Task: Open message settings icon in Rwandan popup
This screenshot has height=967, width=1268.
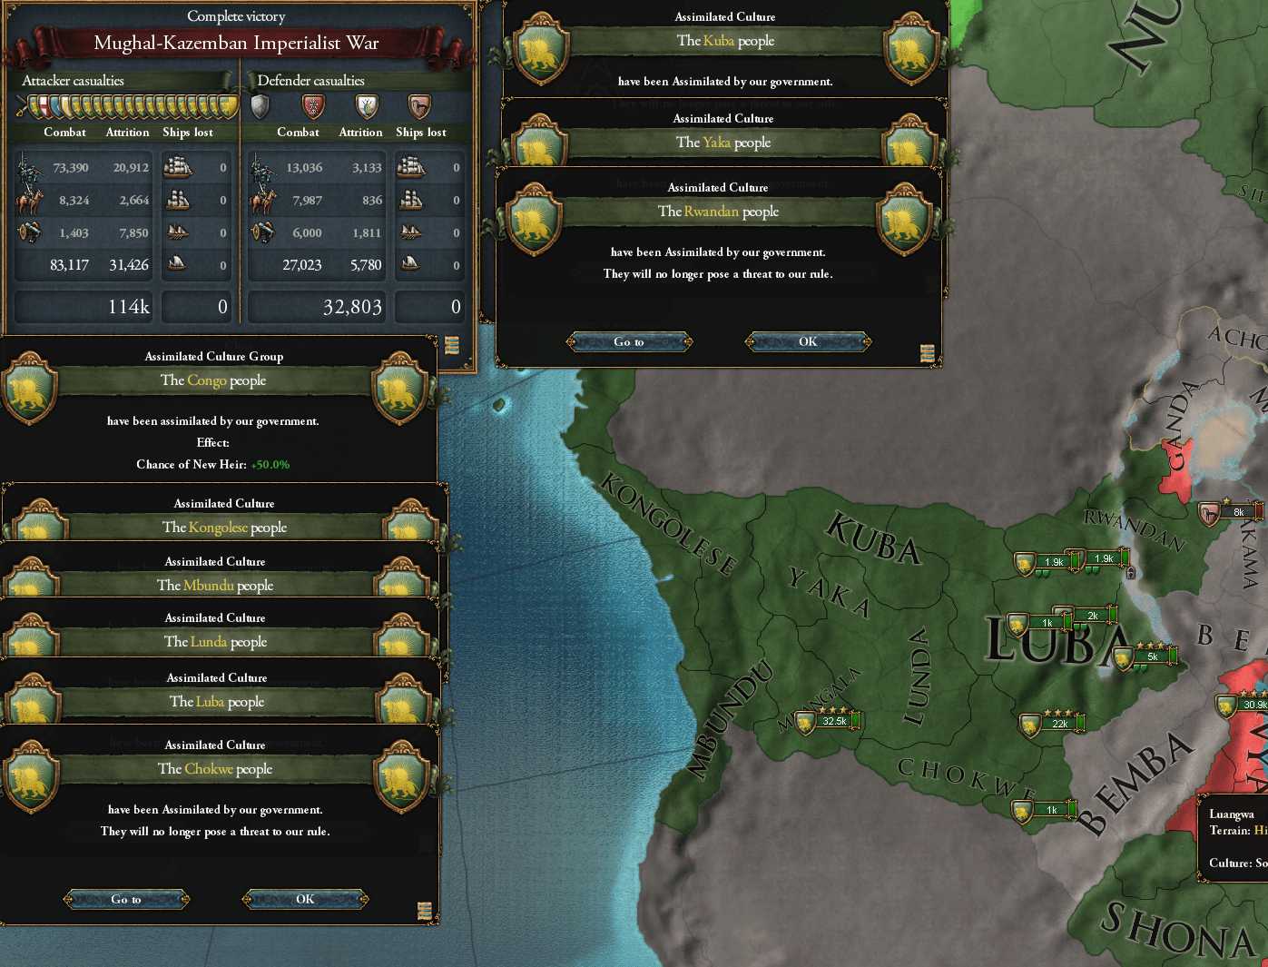Action: [927, 353]
